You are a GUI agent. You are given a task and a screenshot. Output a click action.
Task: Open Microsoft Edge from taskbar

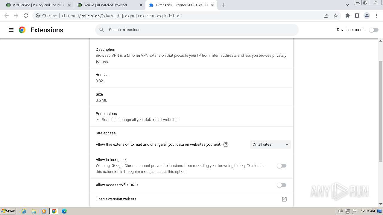click(64, 211)
